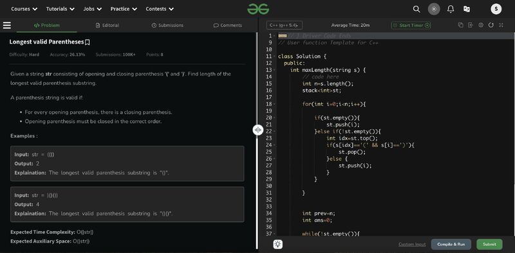Copy the editor code icon
515x253 pixels.
[x=460, y=25]
